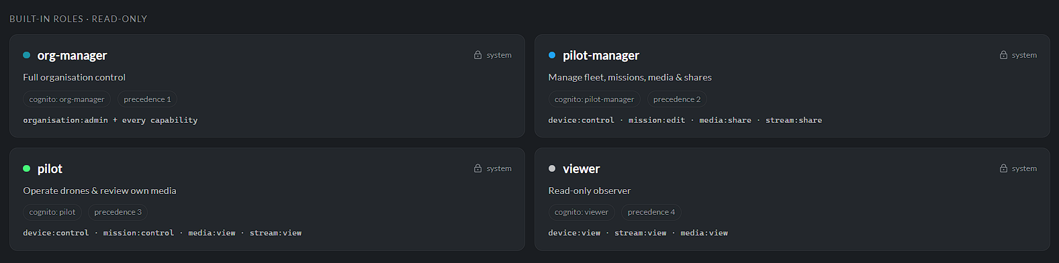This screenshot has width=1059, height=263.
Task: Click 'device:control' on pilot-manager card
Action: click(x=581, y=120)
